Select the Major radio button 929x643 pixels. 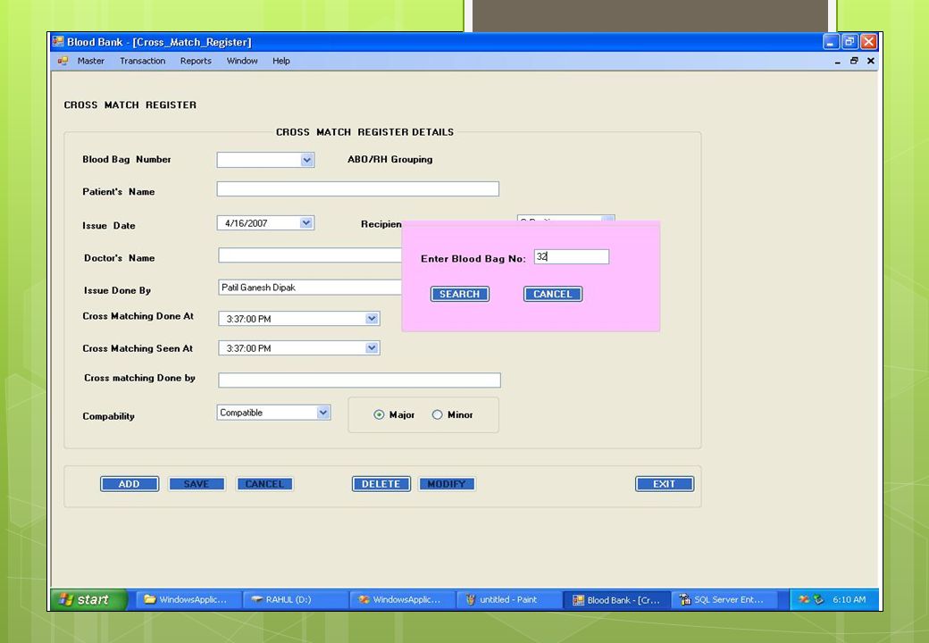coord(379,415)
